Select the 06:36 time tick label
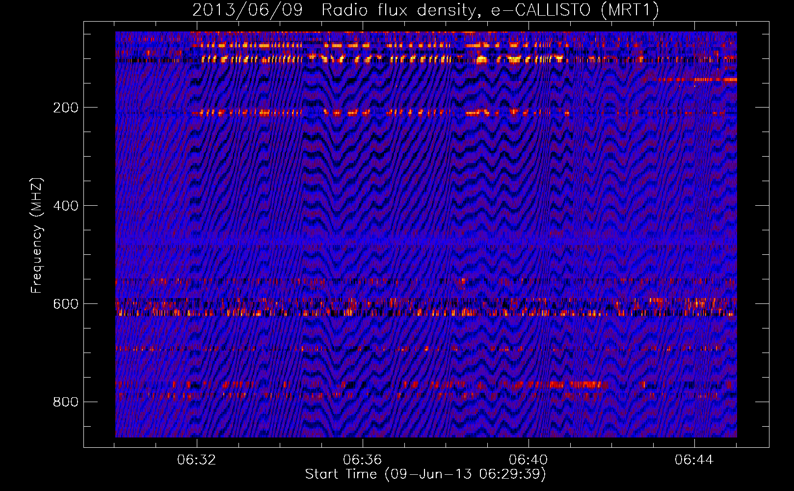Screen dimensions: 794x491 [x=363, y=460]
